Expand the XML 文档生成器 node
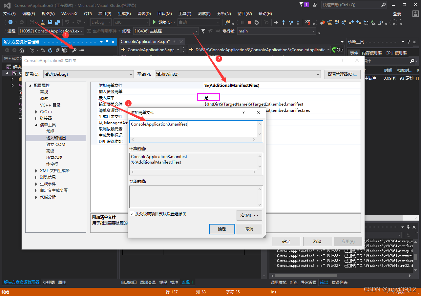421x296 pixels. 36,171
